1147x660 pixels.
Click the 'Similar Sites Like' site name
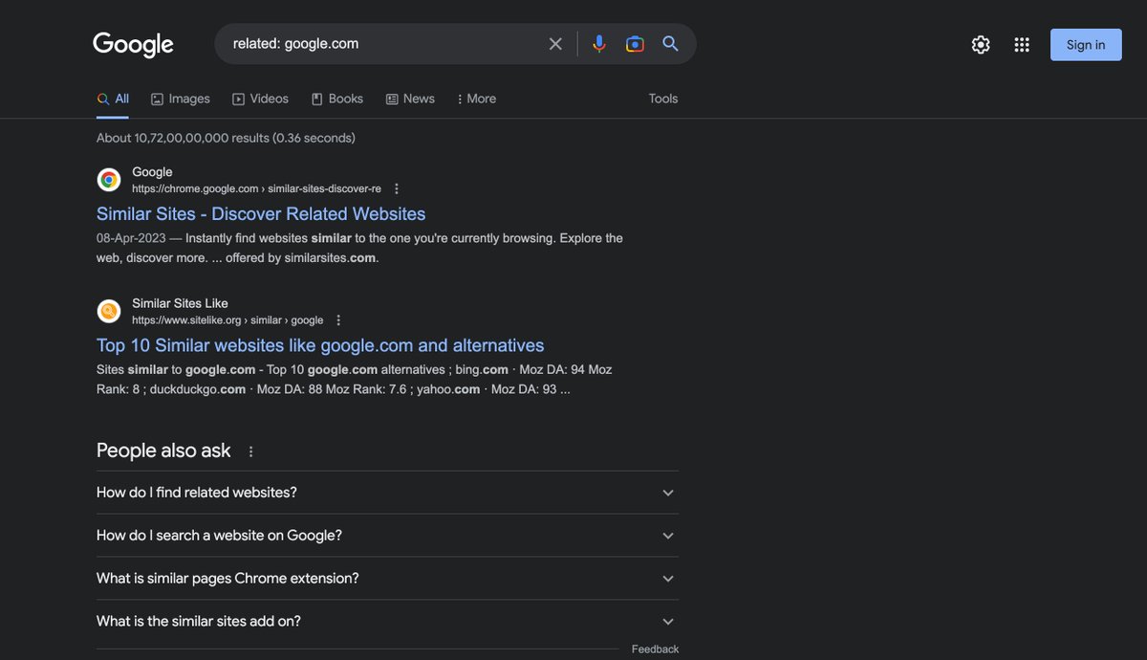(180, 303)
